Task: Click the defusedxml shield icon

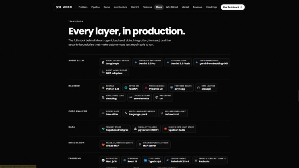Action: click(162, 113)
